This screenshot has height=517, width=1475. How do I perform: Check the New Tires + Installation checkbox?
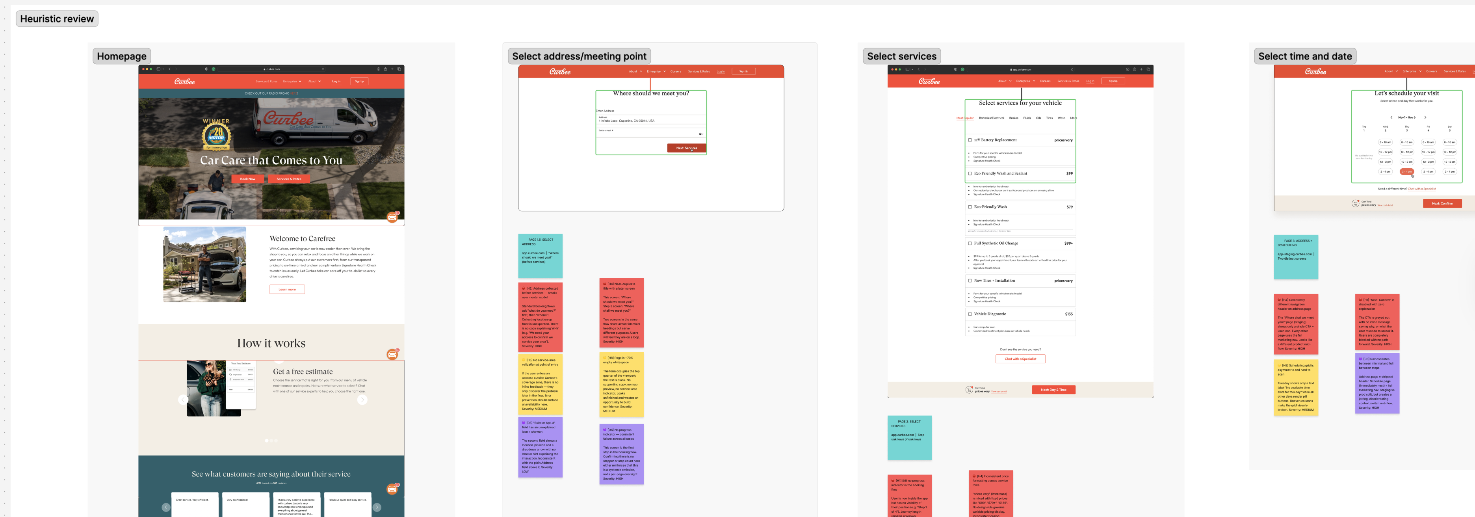pos(970,281)
